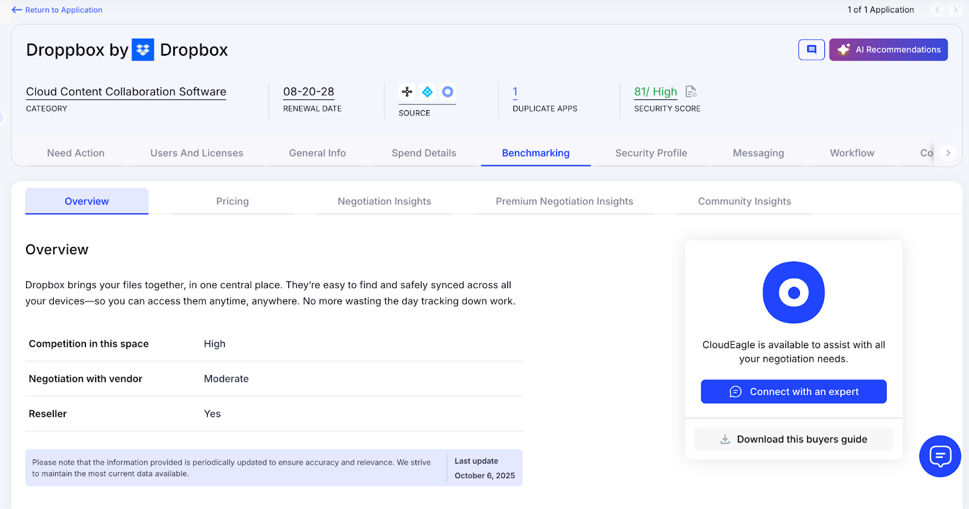Image resolution: width=969 pixels, height=509 pixels.
Task: Click the duplicate apps count 1
Action: tap(515, 92)
